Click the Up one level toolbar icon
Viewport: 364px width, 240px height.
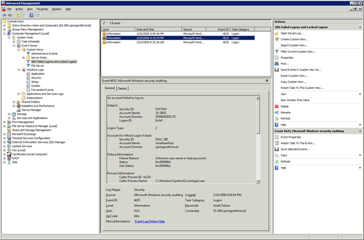point(18,15)
